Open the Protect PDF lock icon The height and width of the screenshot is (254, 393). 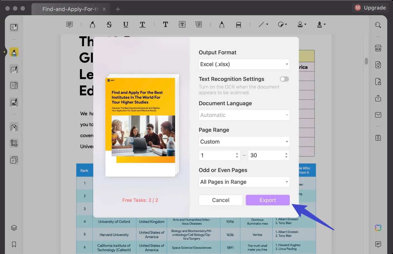click(378, 81)
